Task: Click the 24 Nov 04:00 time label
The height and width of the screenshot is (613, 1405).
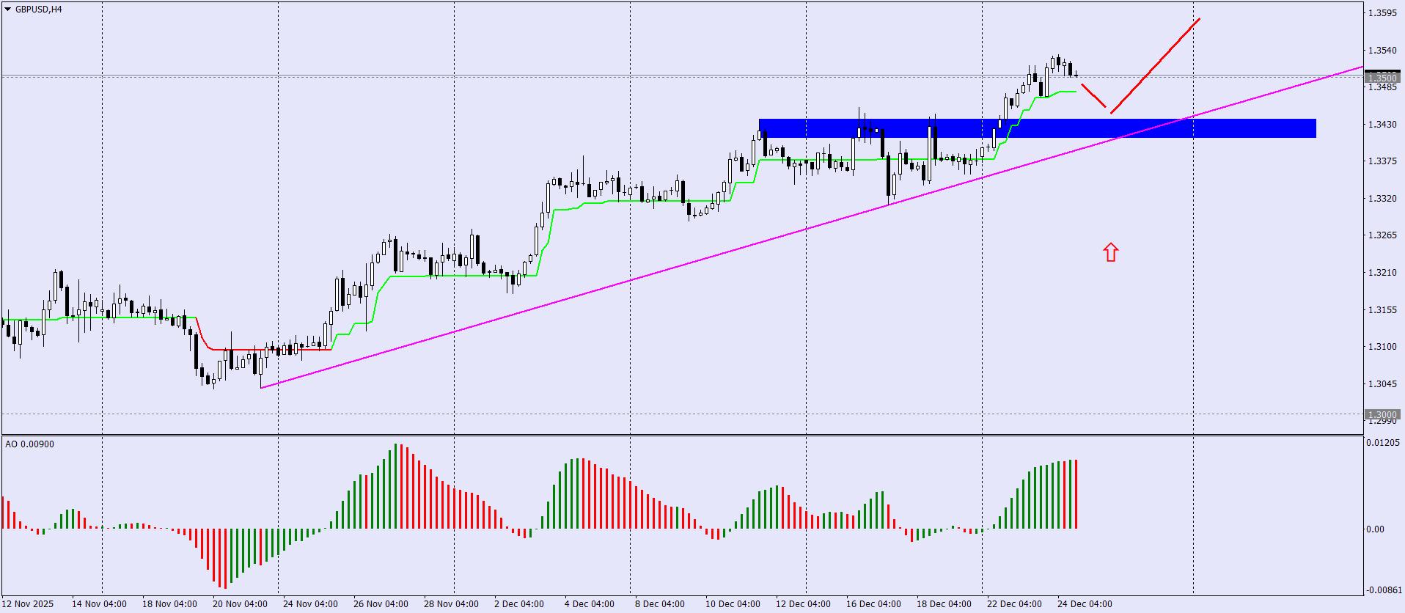Action: point(310,604)
